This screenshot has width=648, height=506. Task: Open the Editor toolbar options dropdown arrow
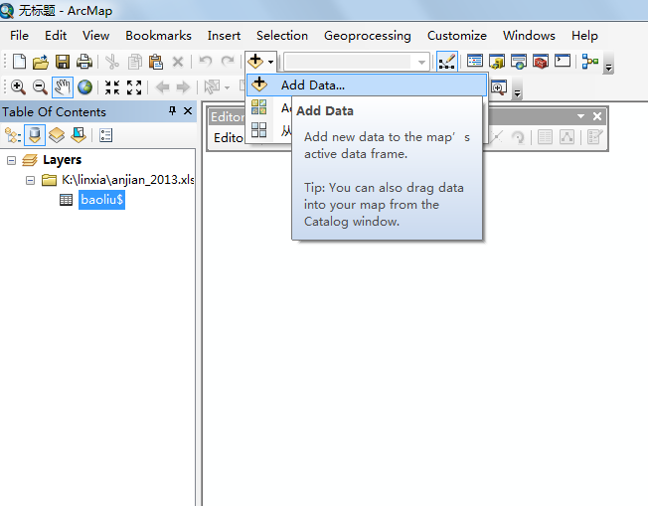pyautogui.click(x=580, y=116)
